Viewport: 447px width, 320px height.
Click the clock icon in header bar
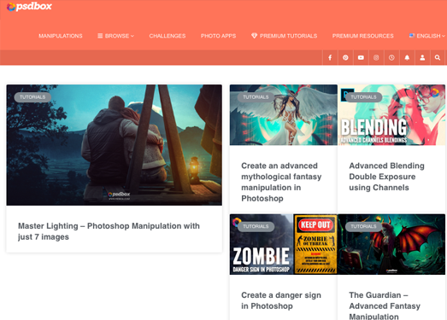coord(391,58)
